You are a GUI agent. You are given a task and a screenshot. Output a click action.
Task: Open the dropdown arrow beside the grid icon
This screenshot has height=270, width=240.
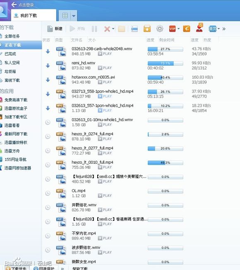(74, 16)
